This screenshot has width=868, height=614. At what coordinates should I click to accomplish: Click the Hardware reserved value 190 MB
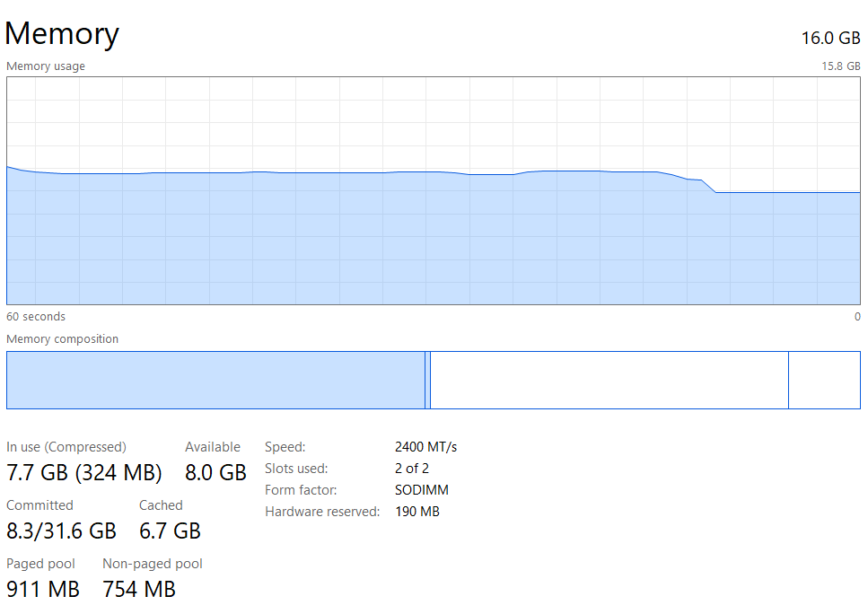(417, 512)
